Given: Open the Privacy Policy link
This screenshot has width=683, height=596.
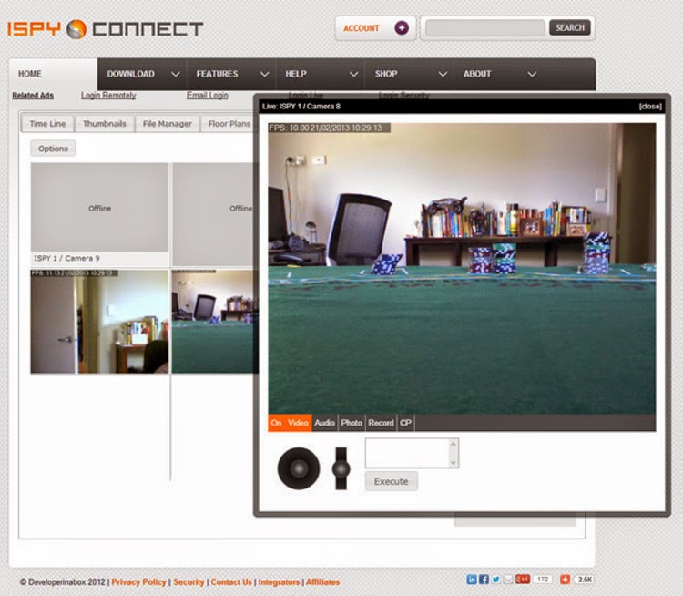Looking at the screenshot, I should 139,582.
